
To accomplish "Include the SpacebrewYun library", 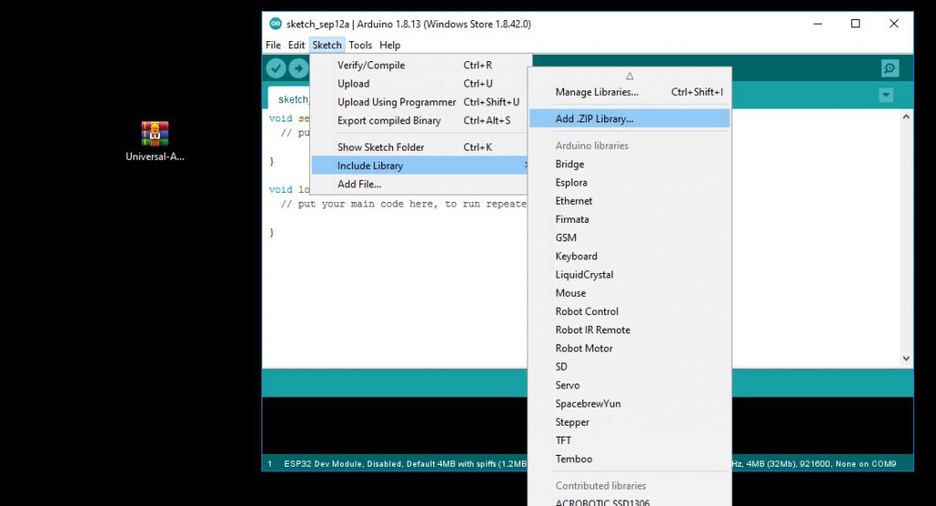I will [x=630, y=404].
